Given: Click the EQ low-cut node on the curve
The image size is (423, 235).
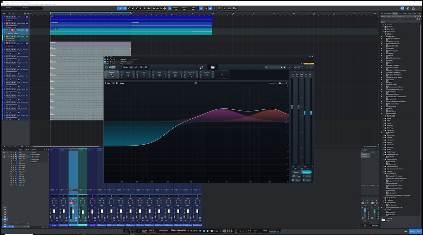Looking at the screenshot, I should pos(166,134).
